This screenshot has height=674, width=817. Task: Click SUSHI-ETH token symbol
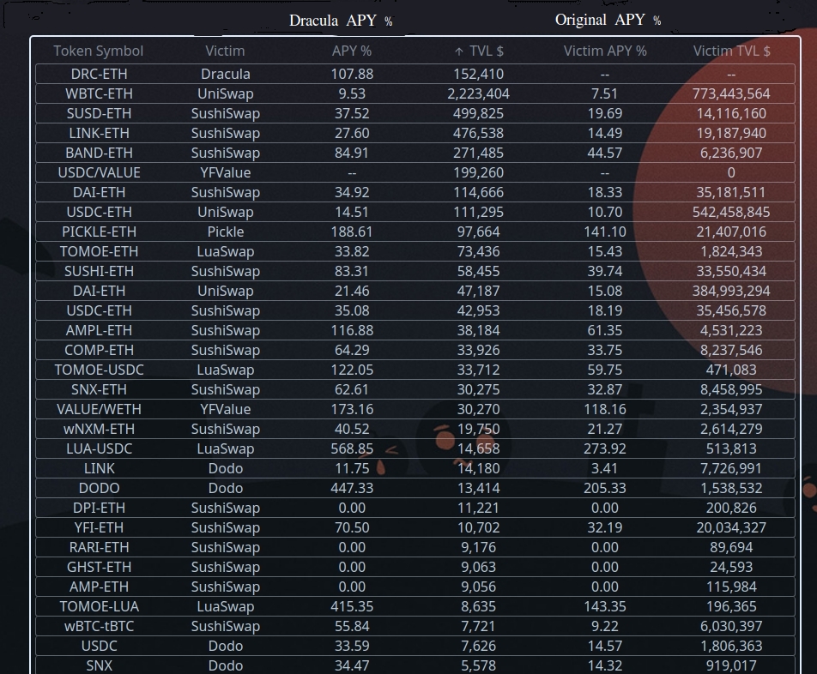[x=99, y=272]
